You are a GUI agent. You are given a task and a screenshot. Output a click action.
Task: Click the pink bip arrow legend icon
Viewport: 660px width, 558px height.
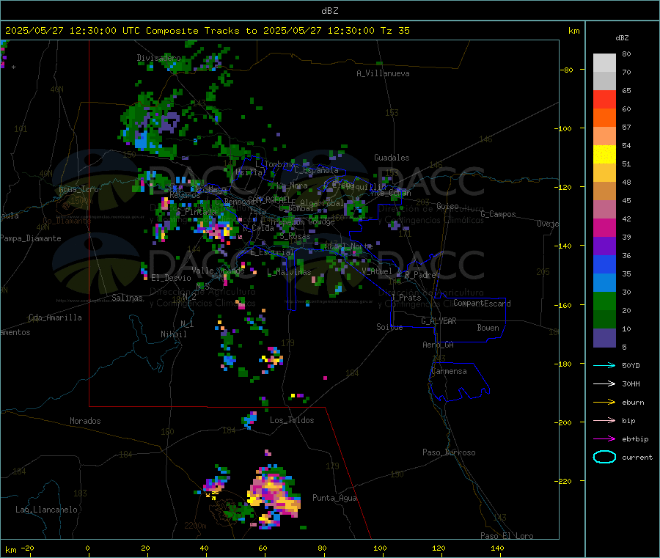pyautogui.click(x=604, y=420)
